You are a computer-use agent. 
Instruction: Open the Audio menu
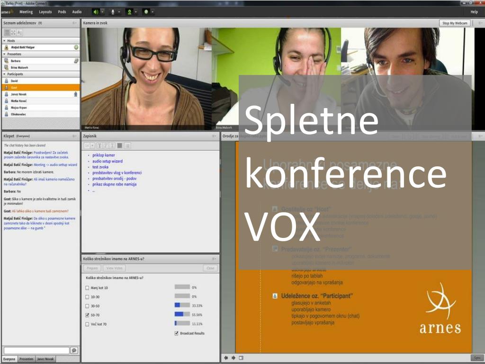pos(77,12)
